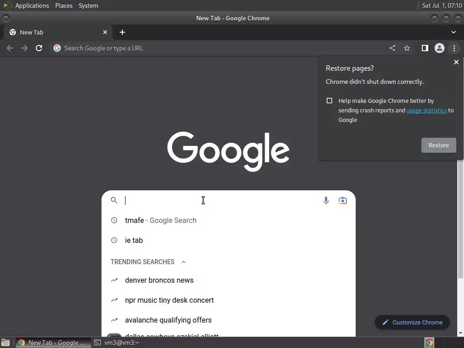This screenshot has width=464, height=348.
Task: Open the System menu
Action: (88, 5)
